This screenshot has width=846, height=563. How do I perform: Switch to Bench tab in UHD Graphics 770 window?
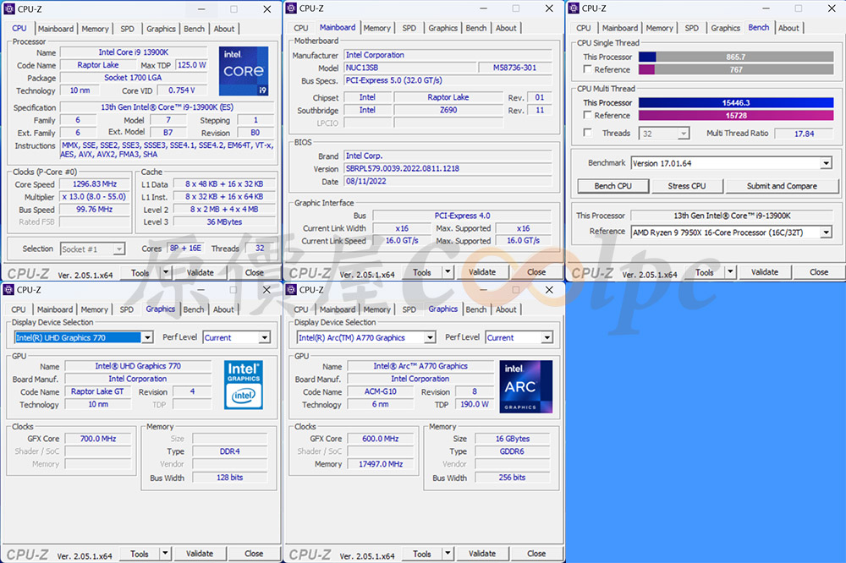[x=194, y=309]
